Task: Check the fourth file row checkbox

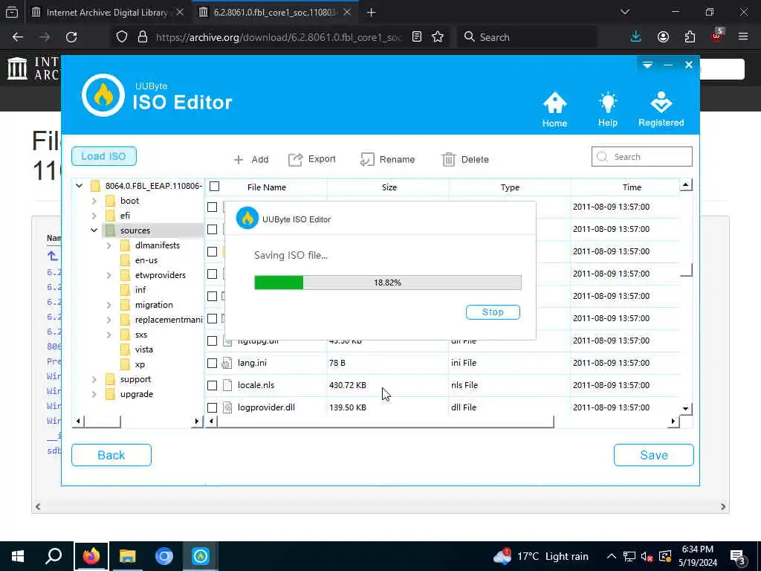Action: click(x=212, y=274)
